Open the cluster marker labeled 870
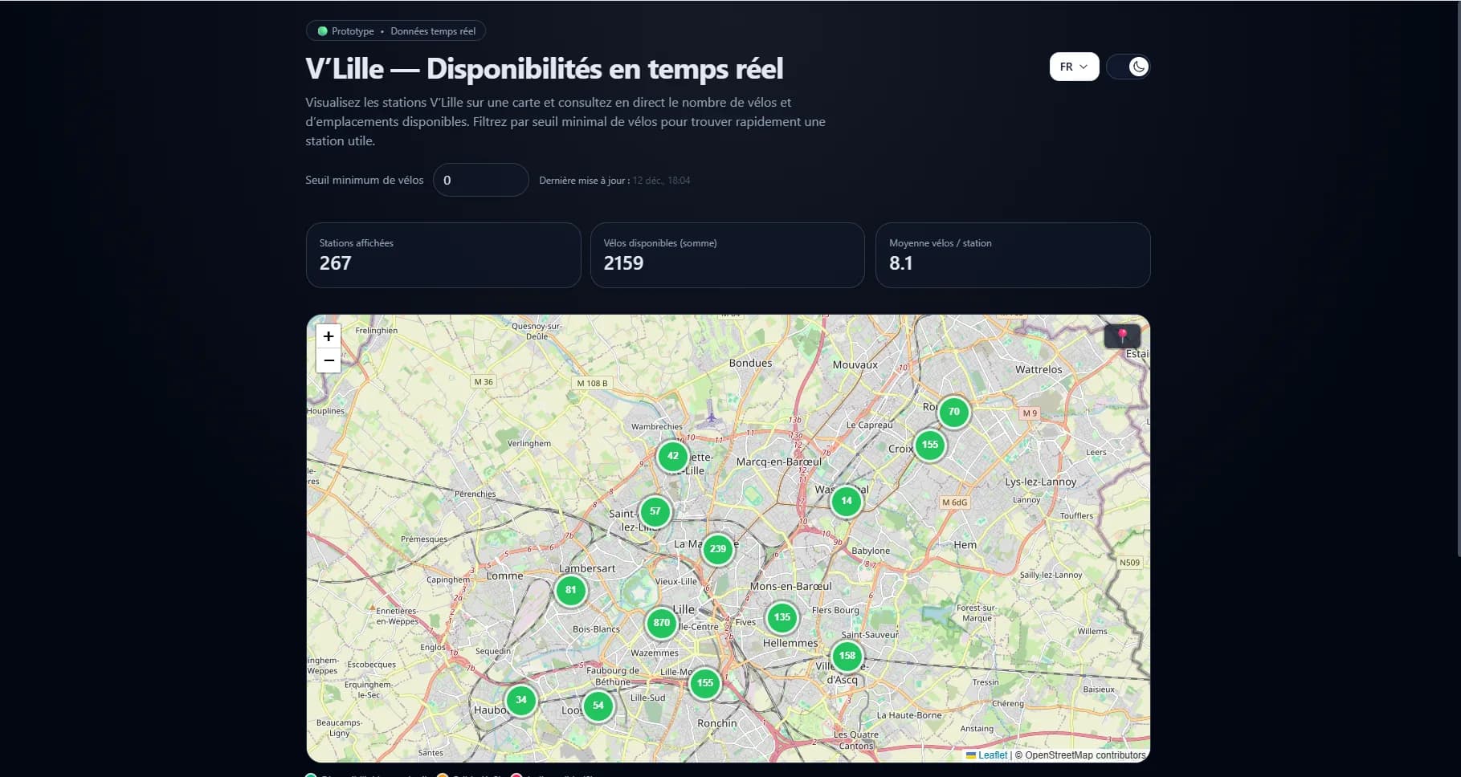1461x777 pixels. (662, 623)
